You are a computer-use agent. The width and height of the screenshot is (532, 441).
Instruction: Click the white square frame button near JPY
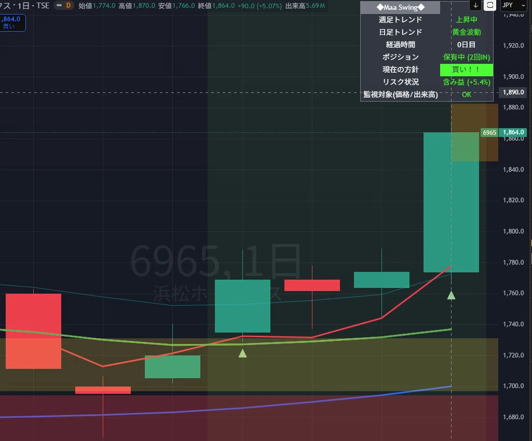click(490, 5)
